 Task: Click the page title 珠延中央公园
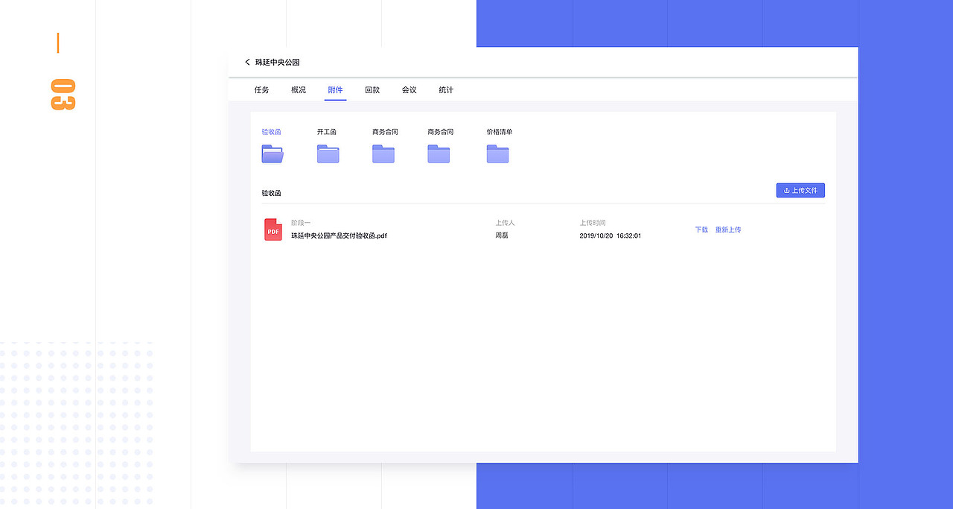coord(277,63)
